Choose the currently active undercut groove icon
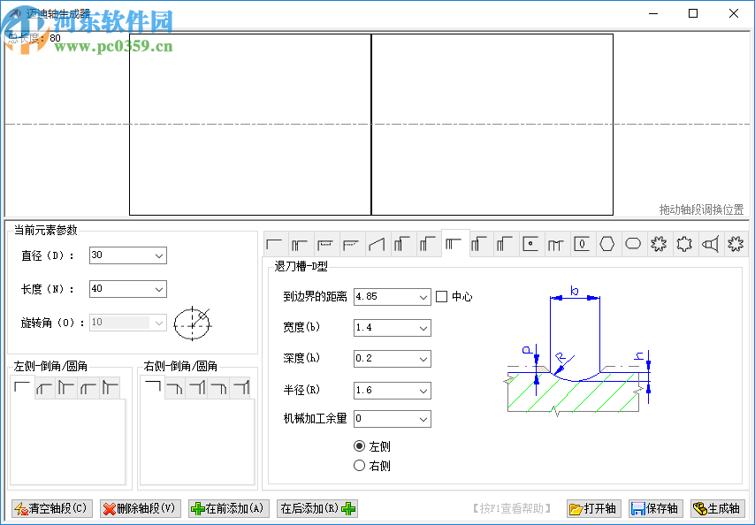Viewport: 755px width, 525px height. (x=455, y=243)
